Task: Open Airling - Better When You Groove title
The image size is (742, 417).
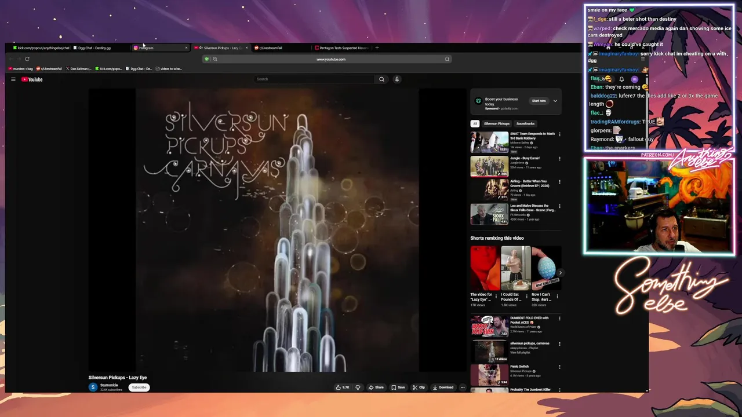Action: click(529, 184)
